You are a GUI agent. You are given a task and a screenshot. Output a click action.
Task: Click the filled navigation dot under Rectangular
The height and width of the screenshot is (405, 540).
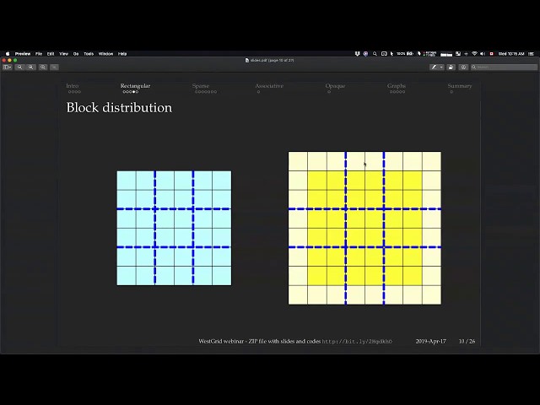pos(133,92)
